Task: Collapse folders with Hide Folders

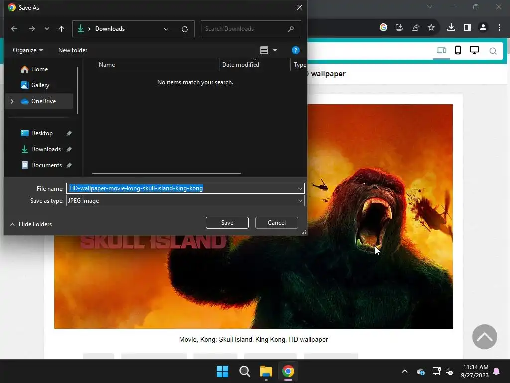Action: click(x=31, y=224)
